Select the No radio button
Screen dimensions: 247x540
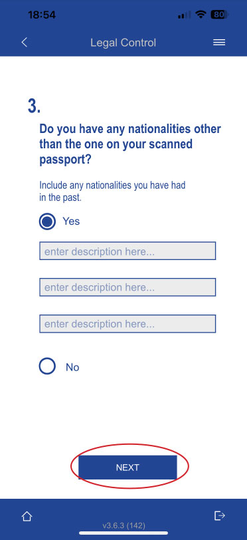pos(47,366)
